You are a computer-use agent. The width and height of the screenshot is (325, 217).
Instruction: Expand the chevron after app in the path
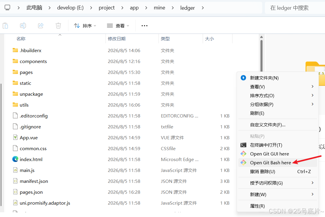click(x=146, y=8)
